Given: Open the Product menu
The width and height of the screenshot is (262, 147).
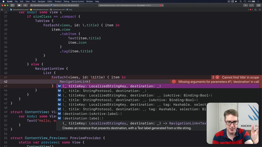Looking at the screenshot, I should click(x=58, y=1).
